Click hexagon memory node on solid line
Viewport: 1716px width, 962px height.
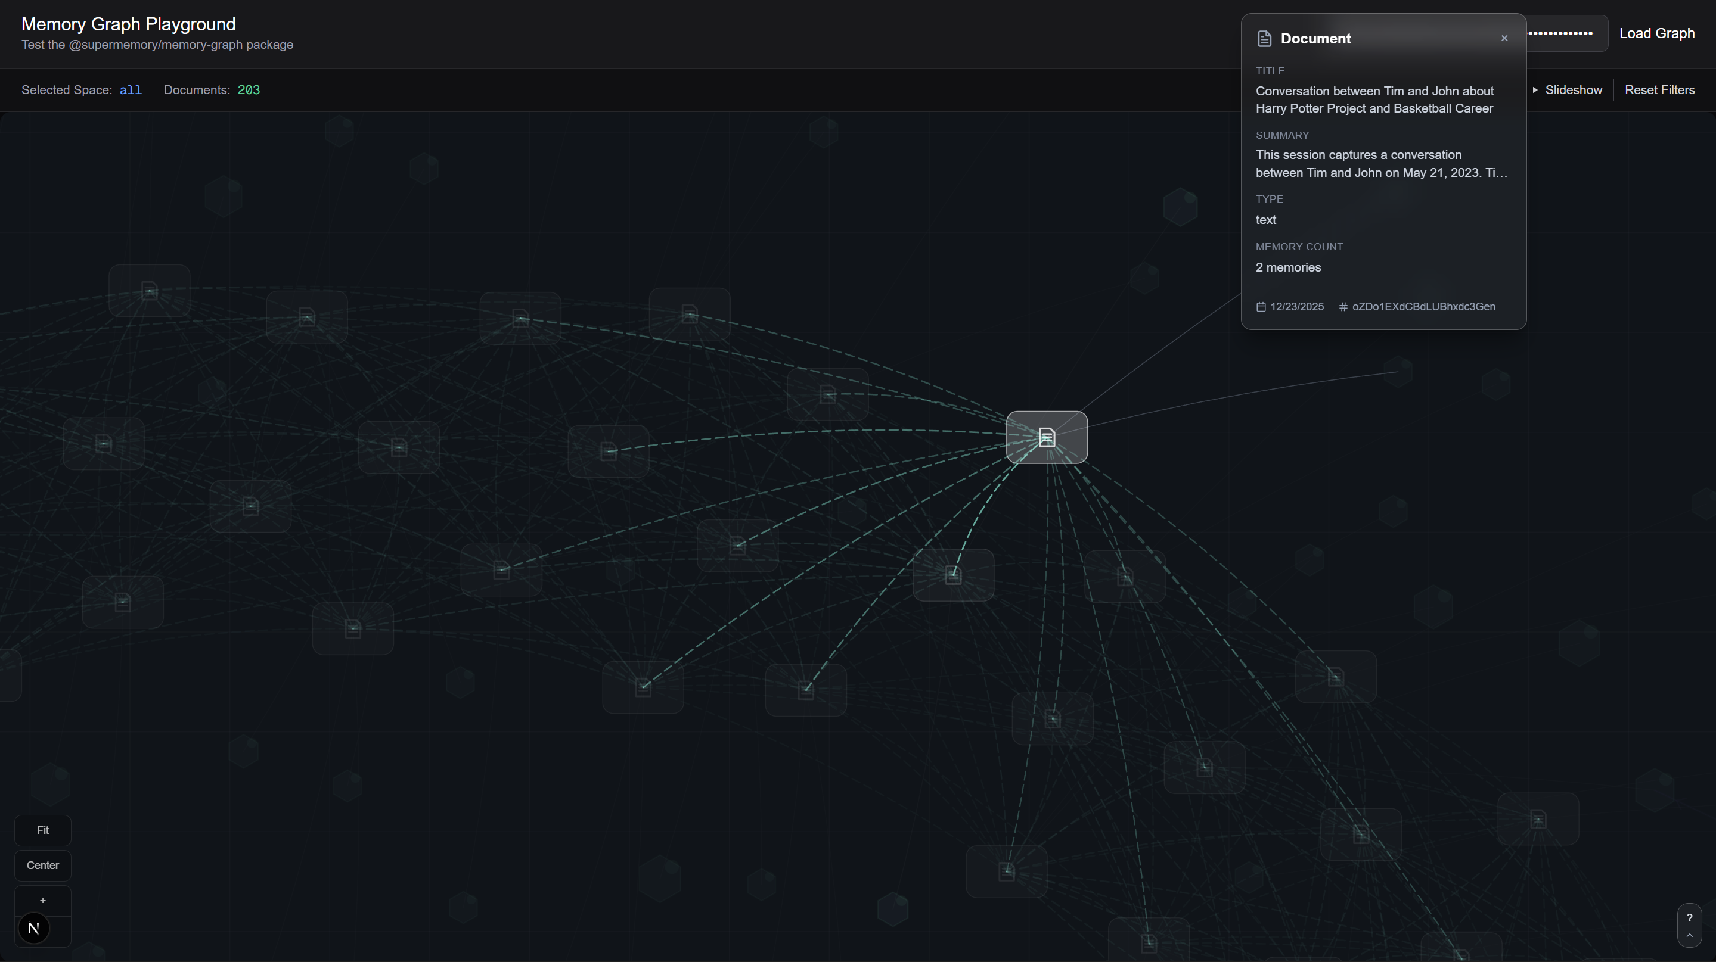(1398, 371)
